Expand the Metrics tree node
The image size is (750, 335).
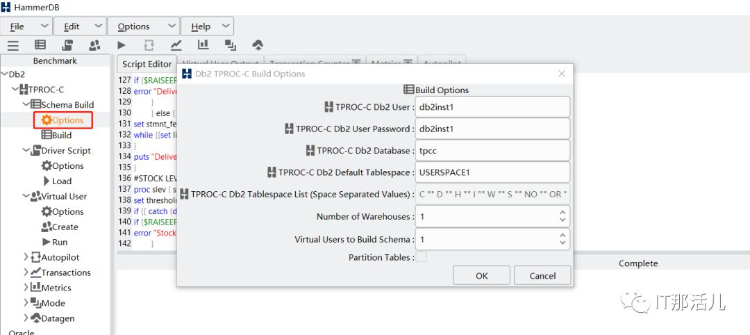(x=26, y=288)
